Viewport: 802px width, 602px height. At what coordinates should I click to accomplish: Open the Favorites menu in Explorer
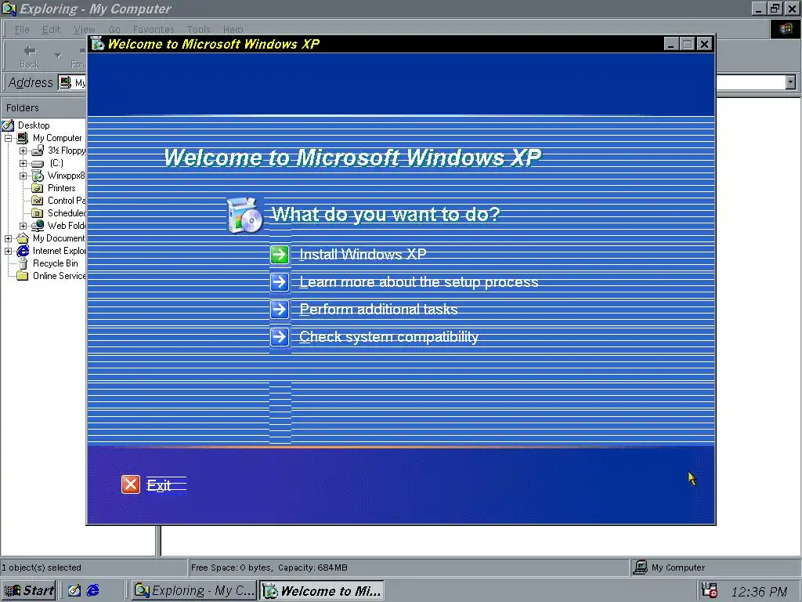point(154,29)
